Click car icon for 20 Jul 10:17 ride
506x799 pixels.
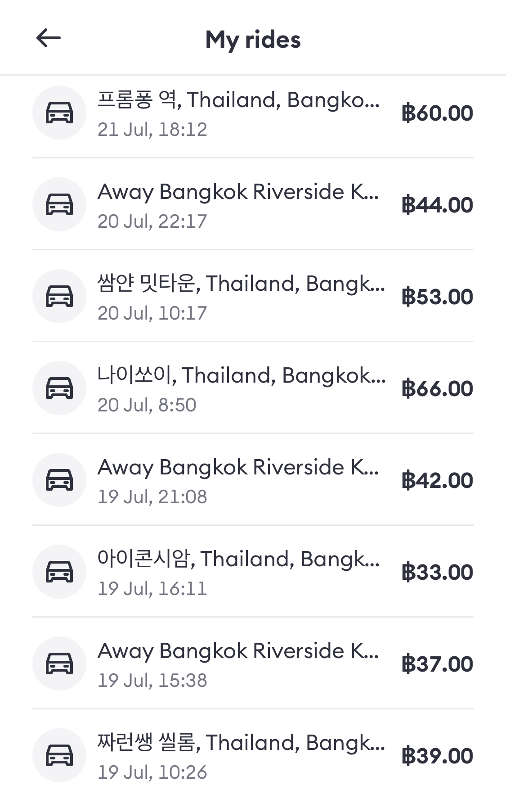[x=59, y=296]
